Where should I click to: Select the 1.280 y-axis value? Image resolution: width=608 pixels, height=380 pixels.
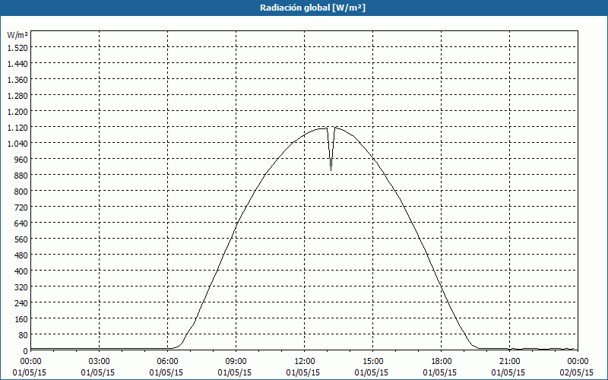[x=17, y=96]
